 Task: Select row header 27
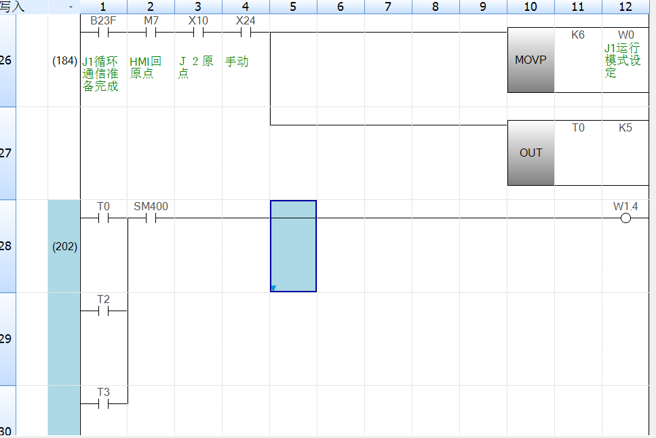coord(7,153)
